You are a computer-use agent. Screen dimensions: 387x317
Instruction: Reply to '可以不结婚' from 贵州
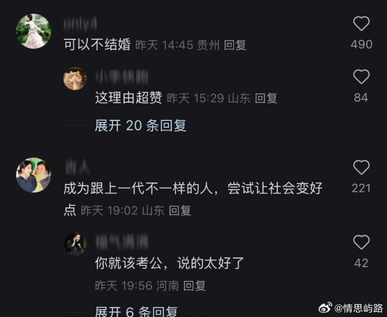click(x=235, y=45)
